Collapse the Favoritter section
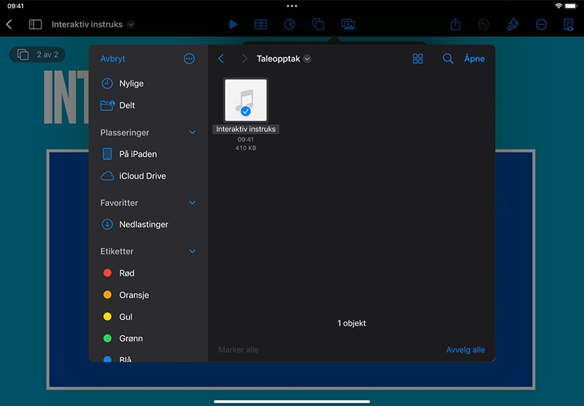 click(x=193, y=203)
